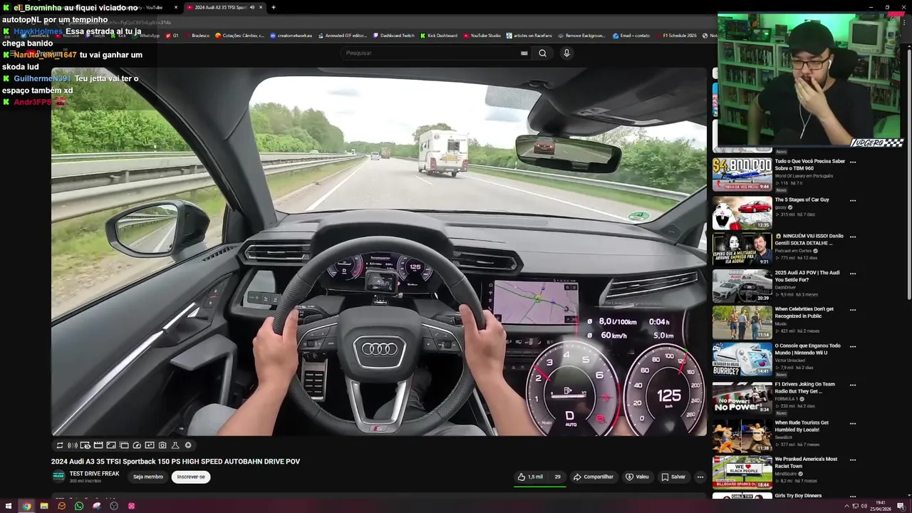
Task: Open options menu for Rude Tourists video
Action: 852,423
